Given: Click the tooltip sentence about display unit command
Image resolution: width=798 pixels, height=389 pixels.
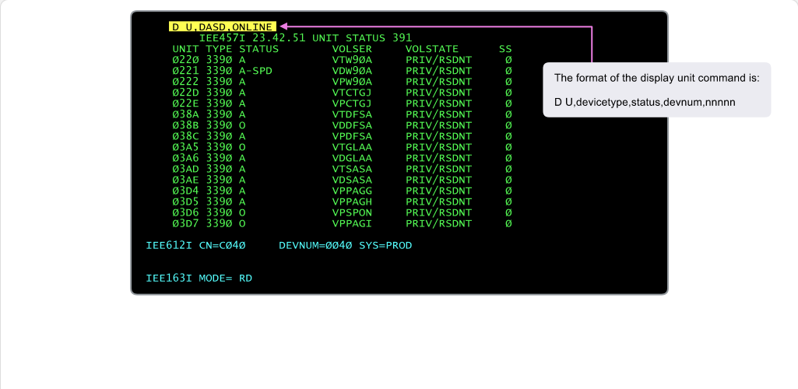Looking at the screenshot, I should [x=657, y=79].
